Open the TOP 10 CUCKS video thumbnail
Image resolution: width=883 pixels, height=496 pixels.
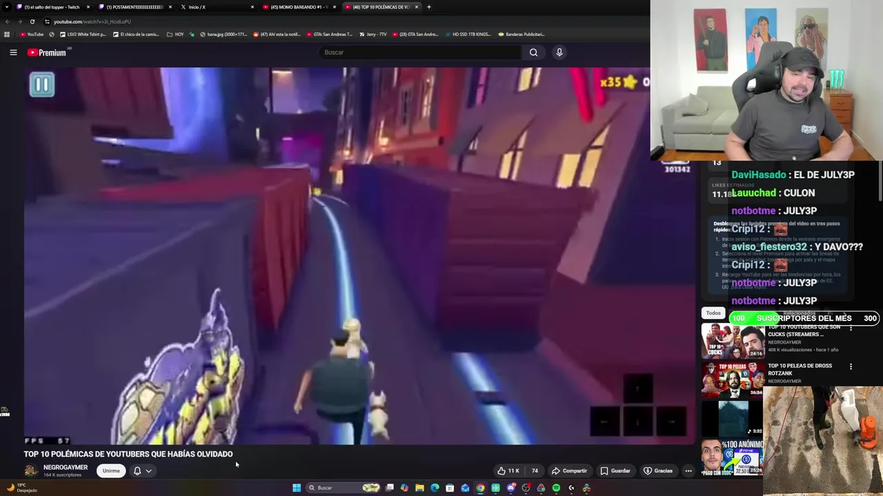[733, 341]
